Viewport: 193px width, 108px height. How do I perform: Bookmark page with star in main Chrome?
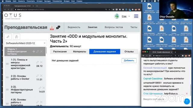[x=109, y=9]
